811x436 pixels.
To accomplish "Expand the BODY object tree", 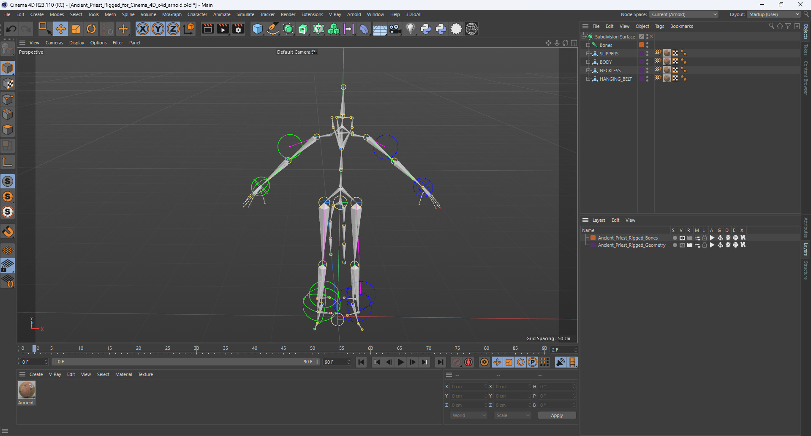I will click(x=588, y=62).
